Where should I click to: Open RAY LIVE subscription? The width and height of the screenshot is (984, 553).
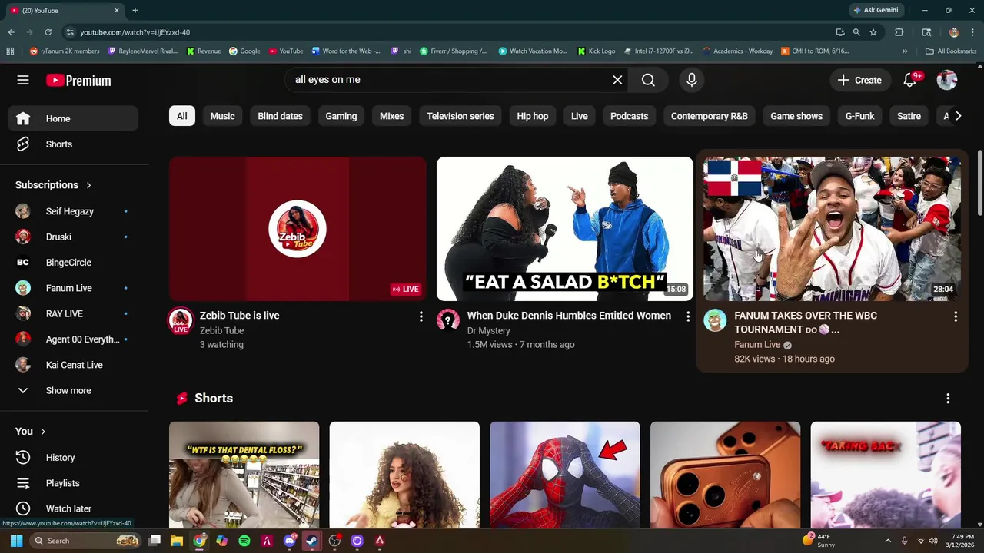click(73, 313)
